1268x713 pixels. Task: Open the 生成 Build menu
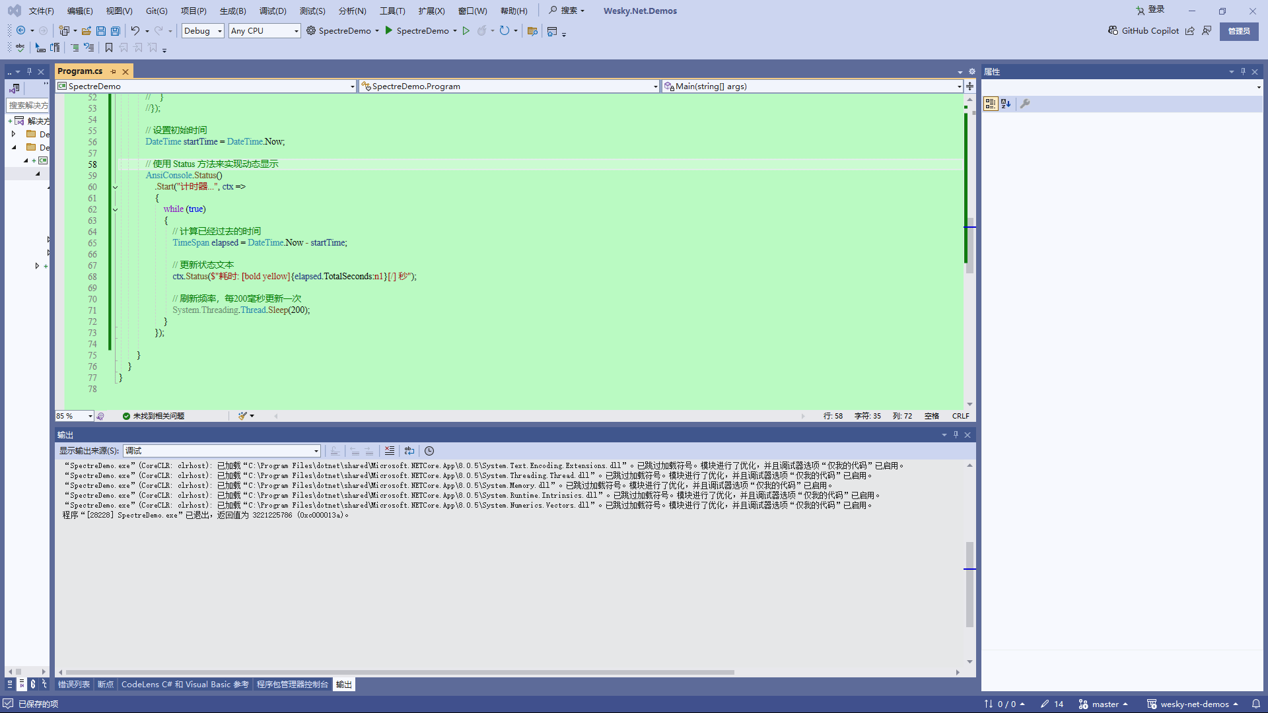click(230, 11)
